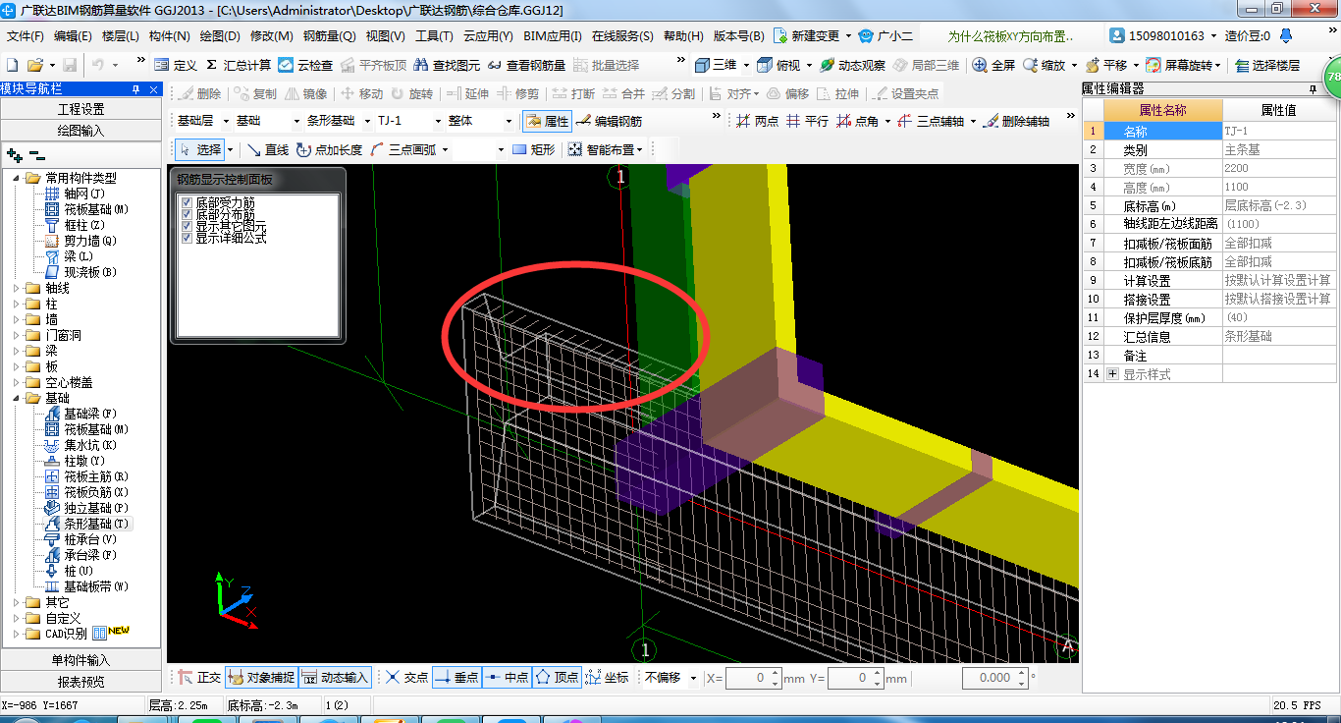Toggle 中点 midpoint snap
The width and height of the screenshot is (1341, 723).
pos(507,678)
